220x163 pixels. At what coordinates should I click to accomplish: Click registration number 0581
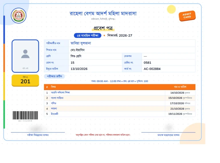point(147,63)
